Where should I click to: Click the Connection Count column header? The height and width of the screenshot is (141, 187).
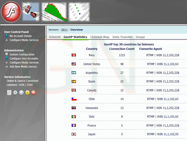click(122, 49)
